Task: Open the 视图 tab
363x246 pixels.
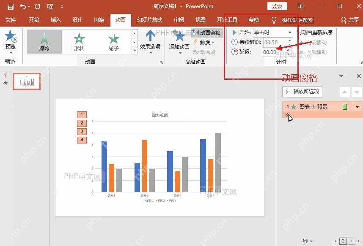Action: coord(201,20)
